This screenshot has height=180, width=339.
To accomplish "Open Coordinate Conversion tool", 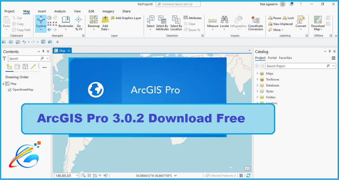I will point(256,23).
